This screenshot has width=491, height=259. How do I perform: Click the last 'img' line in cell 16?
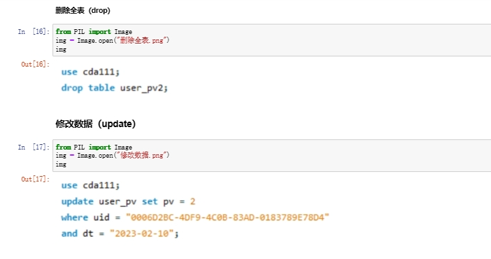click(61, 50)
